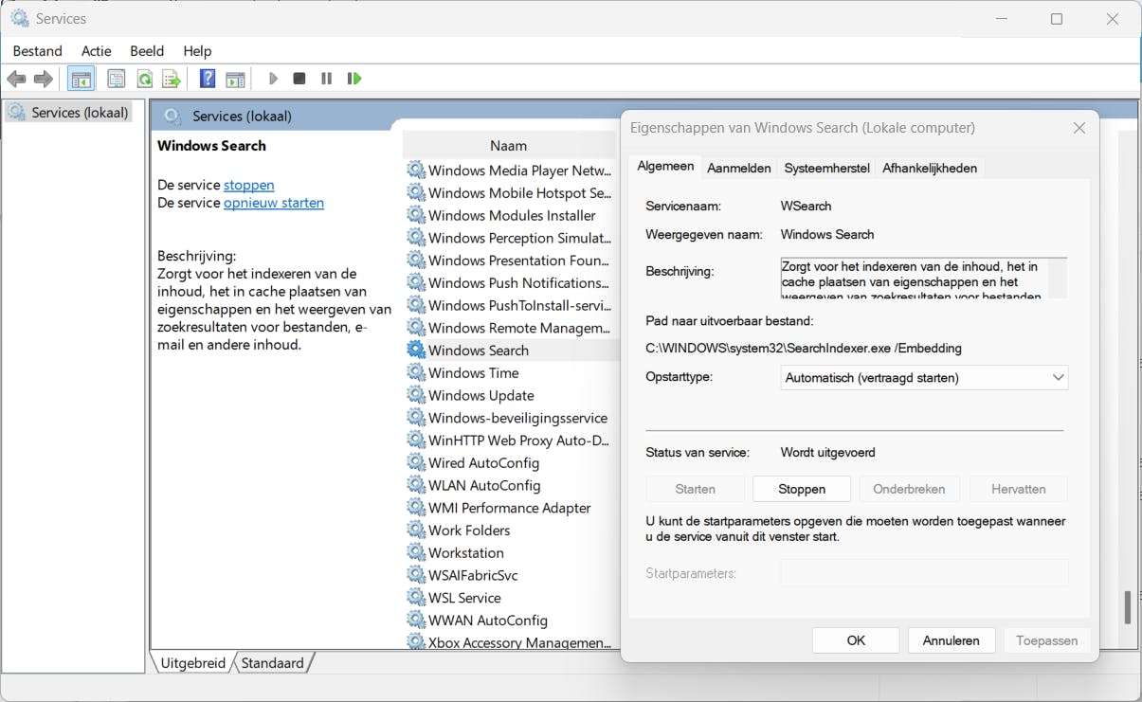The height and width of the screenshot is (702, 1142).
Task: Open the Beeld menu
Action: (x=147, y=51)
